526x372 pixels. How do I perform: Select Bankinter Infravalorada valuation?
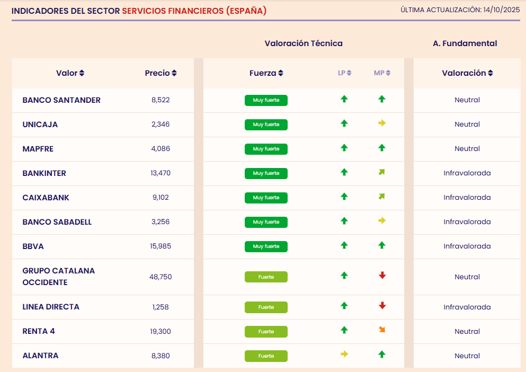click(x=467, y=173)
